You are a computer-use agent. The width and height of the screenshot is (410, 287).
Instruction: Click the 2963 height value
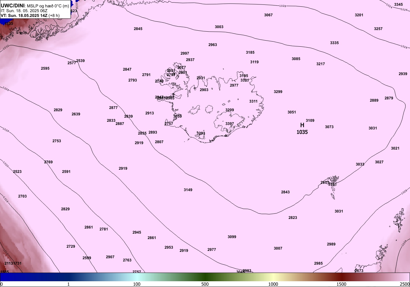(x=213, y=45)
